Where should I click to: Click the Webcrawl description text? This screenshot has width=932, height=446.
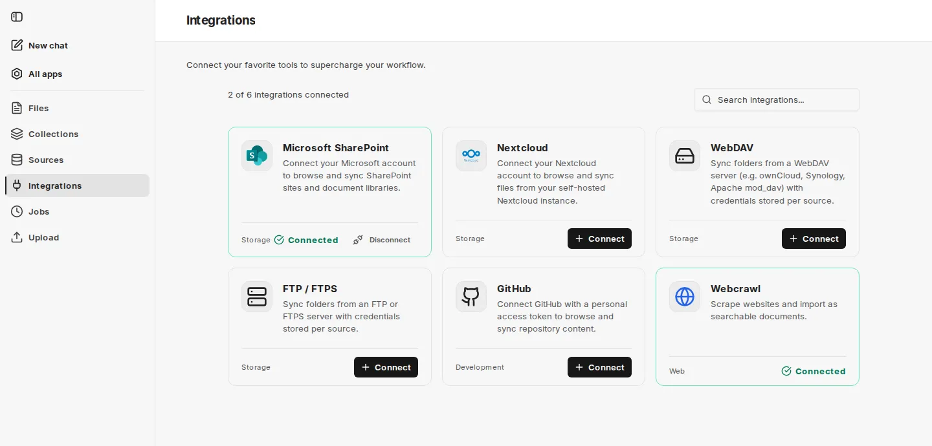pyautogui.click(x=774, y=310)
